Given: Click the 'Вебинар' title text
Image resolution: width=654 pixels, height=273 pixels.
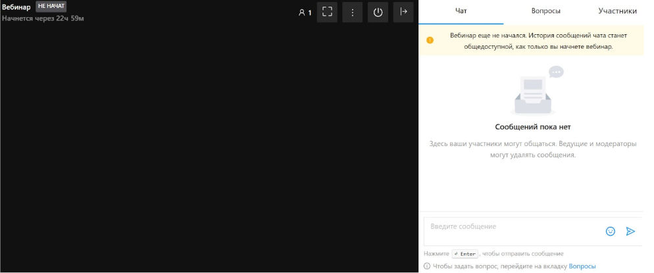Looking at the screenshot, I should 16,7.
